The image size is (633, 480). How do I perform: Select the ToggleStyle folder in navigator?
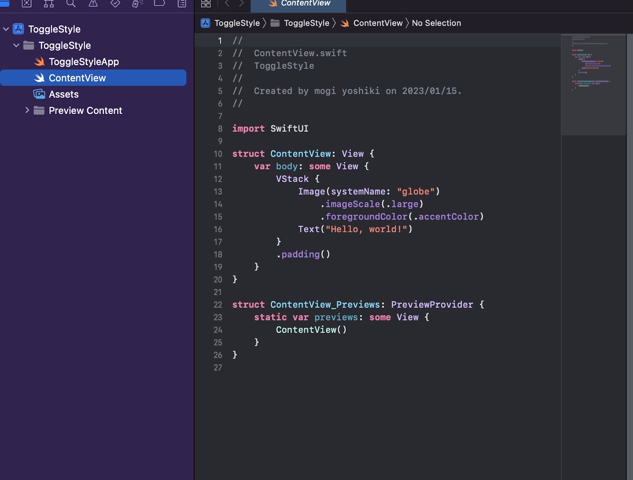[65, 46]
